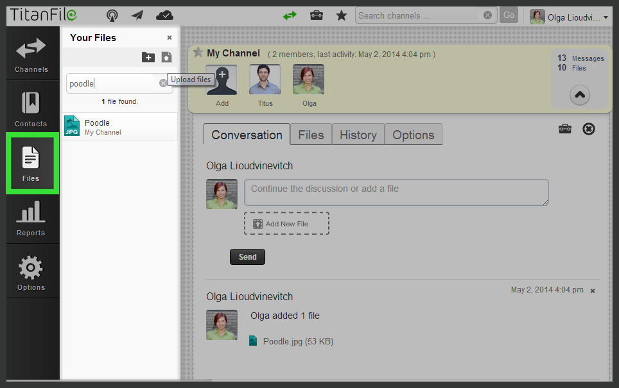
Task: Open the Options gear in sidebar
Action: click(x=31, y=273)
